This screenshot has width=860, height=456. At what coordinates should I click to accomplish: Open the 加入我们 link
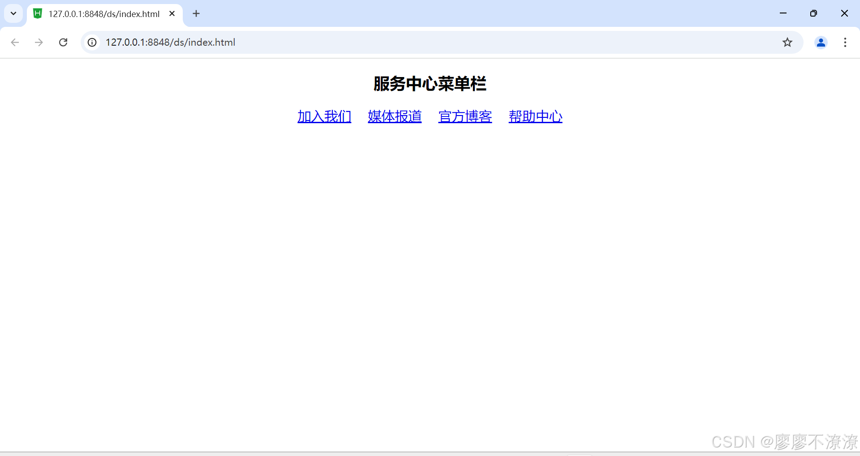click(x=324, y=116)
